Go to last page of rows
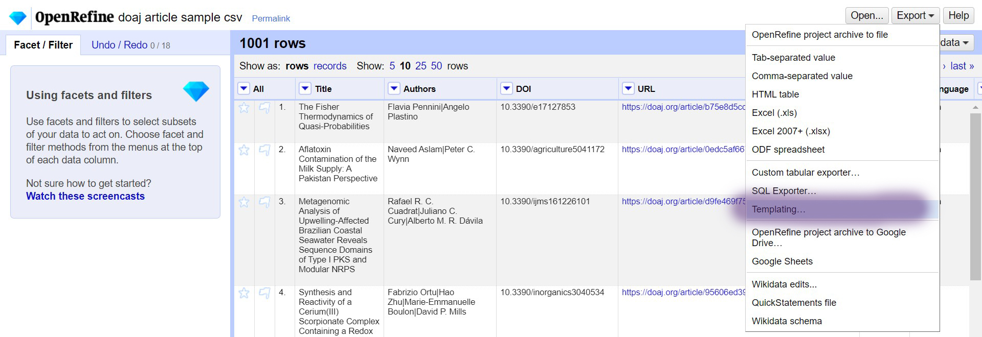The width and height of the screenshot is (982, 337). point(962,66)
